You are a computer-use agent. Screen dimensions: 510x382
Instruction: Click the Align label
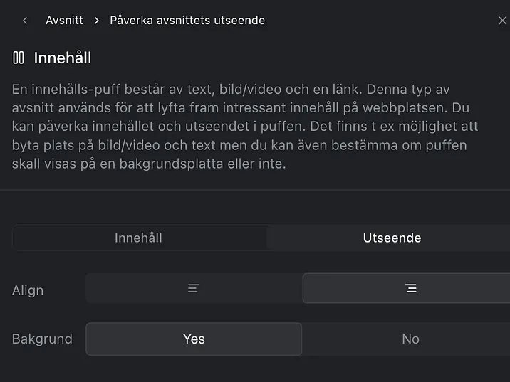[28, 290]
